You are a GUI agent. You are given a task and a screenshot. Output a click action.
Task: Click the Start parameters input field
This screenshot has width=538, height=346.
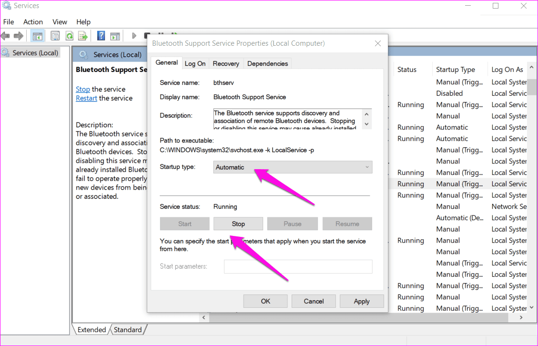pos(298,267)
